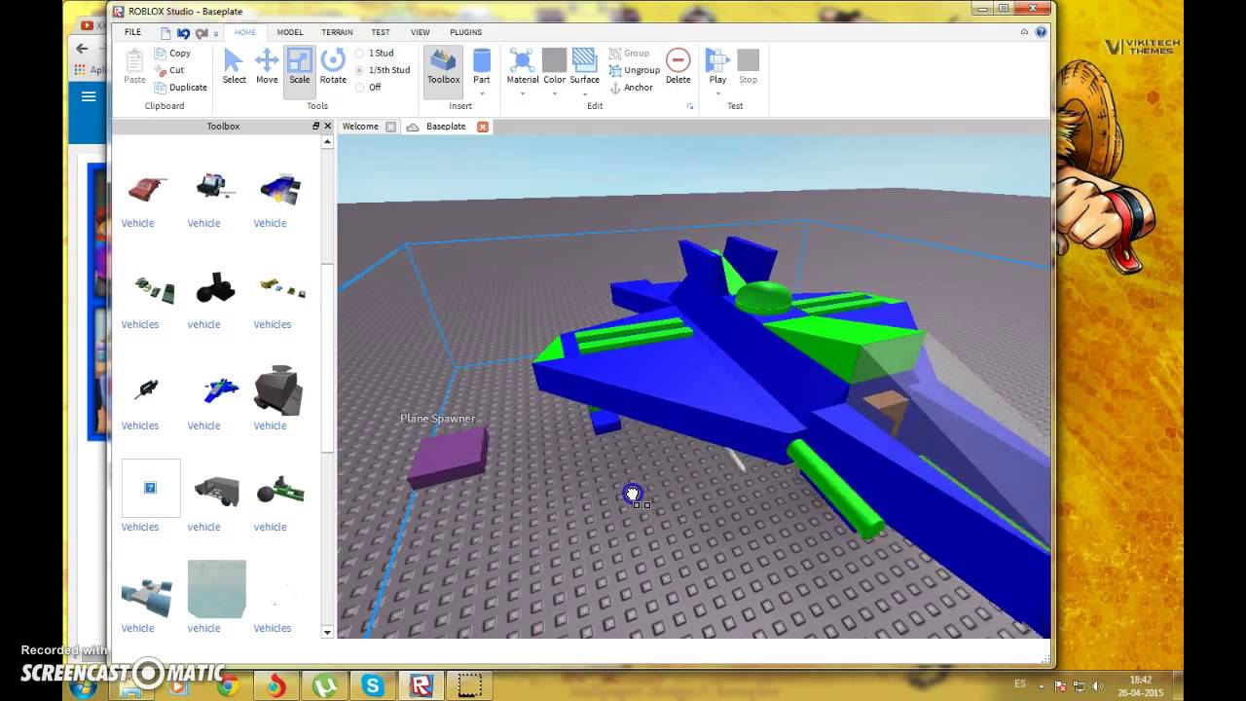Viewport: 1246px width, 701px height.
Task: Open Edit group dialog launcher
Action: point(690,106)
